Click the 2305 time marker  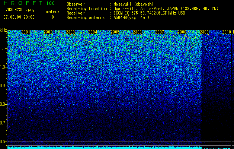click(115, 32)
